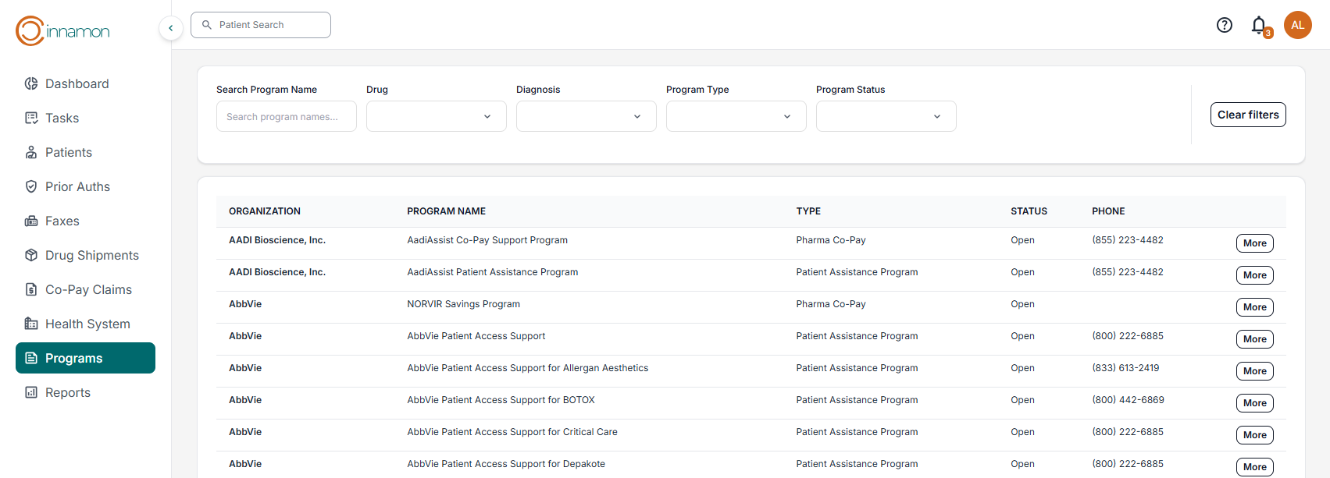Click the Cinnamon logo
The height and width of the screenshot is (478, 1330).
click(62, 31)
